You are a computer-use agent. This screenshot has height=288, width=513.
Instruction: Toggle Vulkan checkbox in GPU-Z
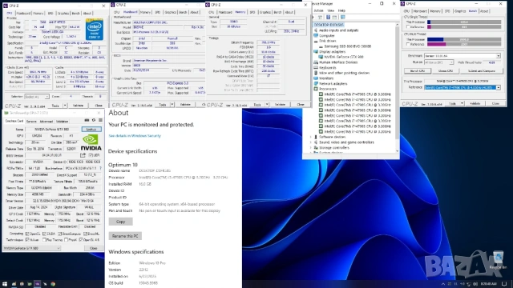point(27,240)
